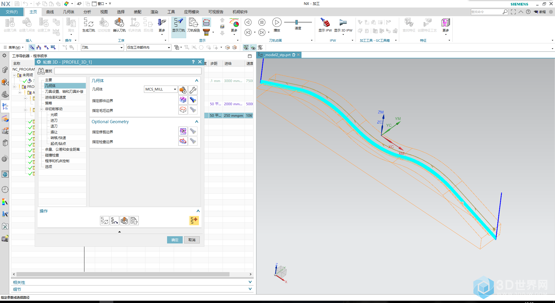Image resolution: width=555 pixels, height=303 pixels.
Task: Adjust the animation 速度 slider
Action: pos(297,22)
